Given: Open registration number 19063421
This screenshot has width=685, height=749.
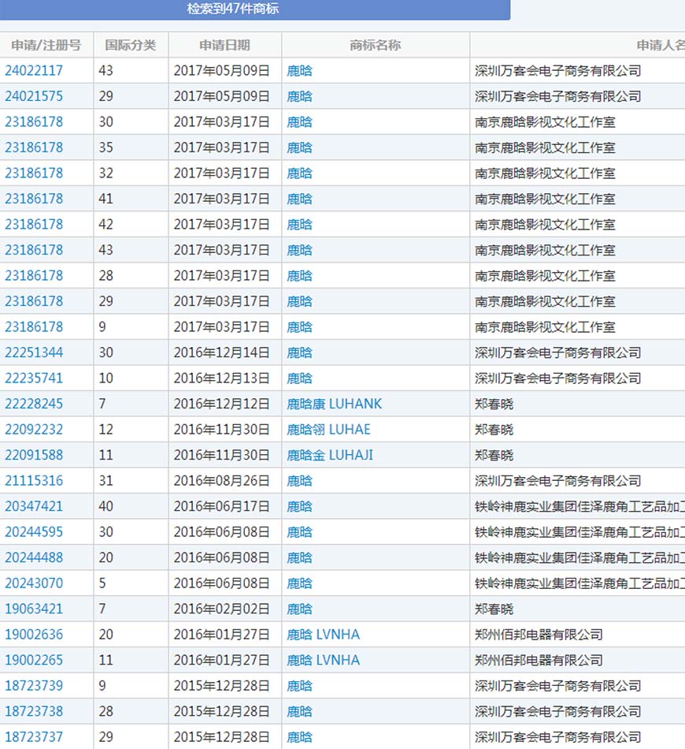Looking at the screenshot, I should pyautogui.click(x=34, y=609).
